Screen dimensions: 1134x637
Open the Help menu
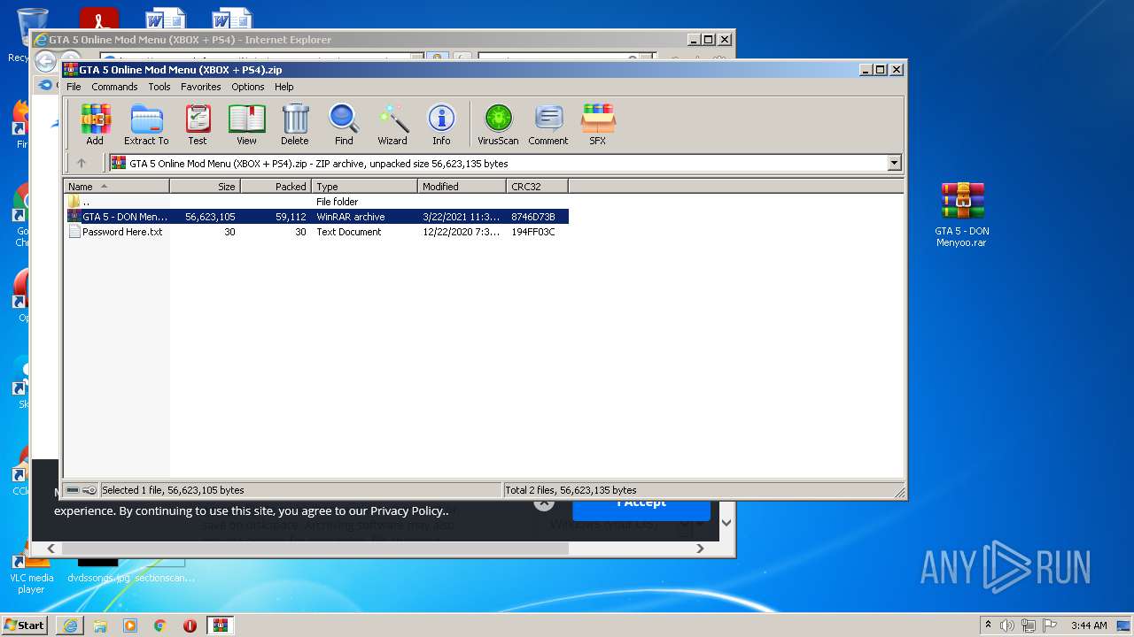coord(283,87)
